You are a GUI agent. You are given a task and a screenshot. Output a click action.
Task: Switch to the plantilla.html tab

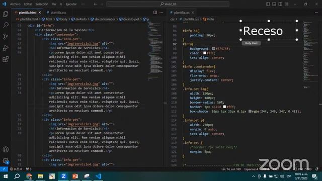click(27, 13)
